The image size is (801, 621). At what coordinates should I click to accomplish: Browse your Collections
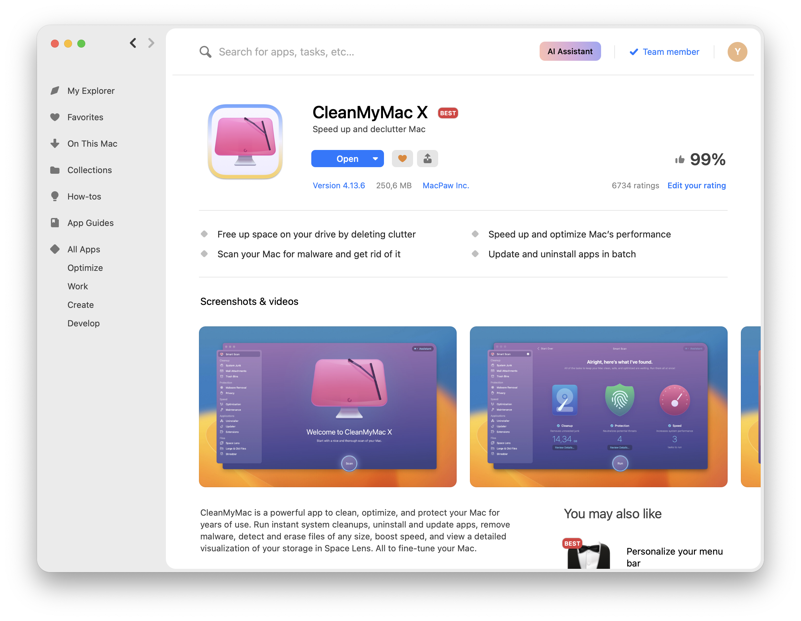coord(90,170)
